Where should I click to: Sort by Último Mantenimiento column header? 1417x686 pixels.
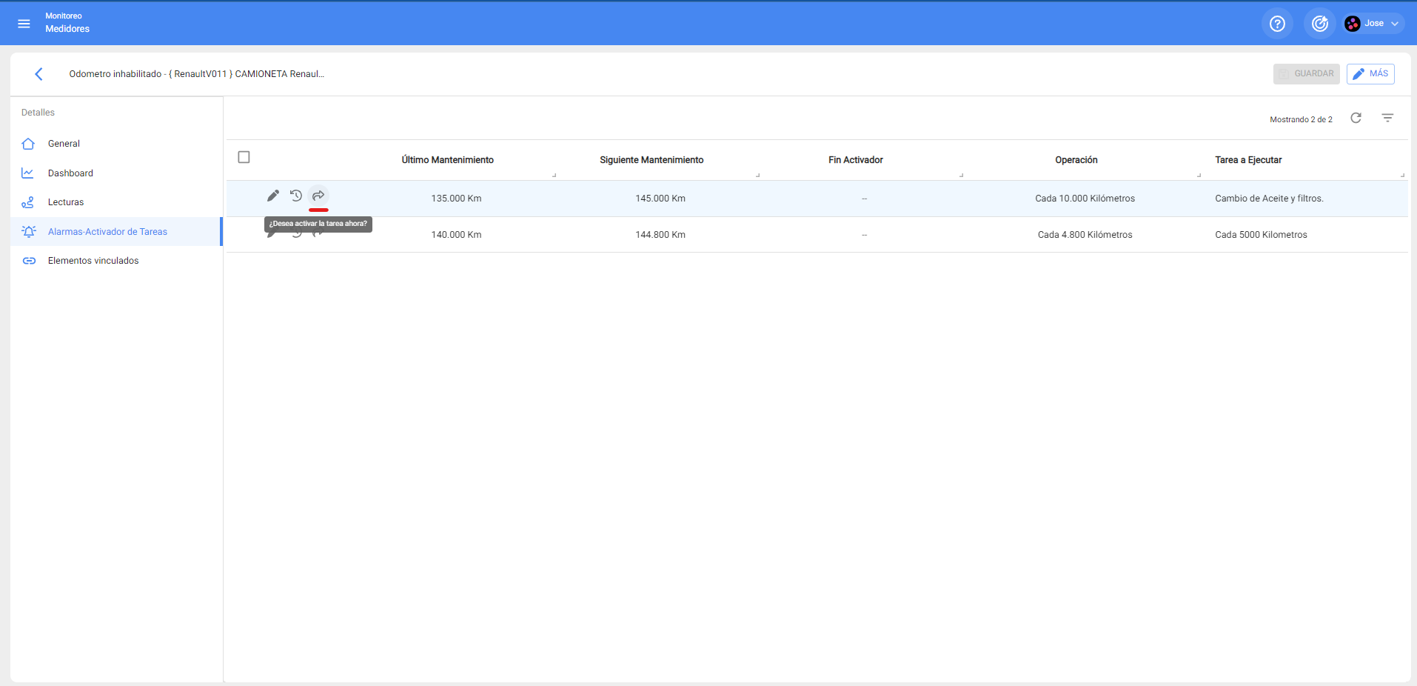coord(447,160)
